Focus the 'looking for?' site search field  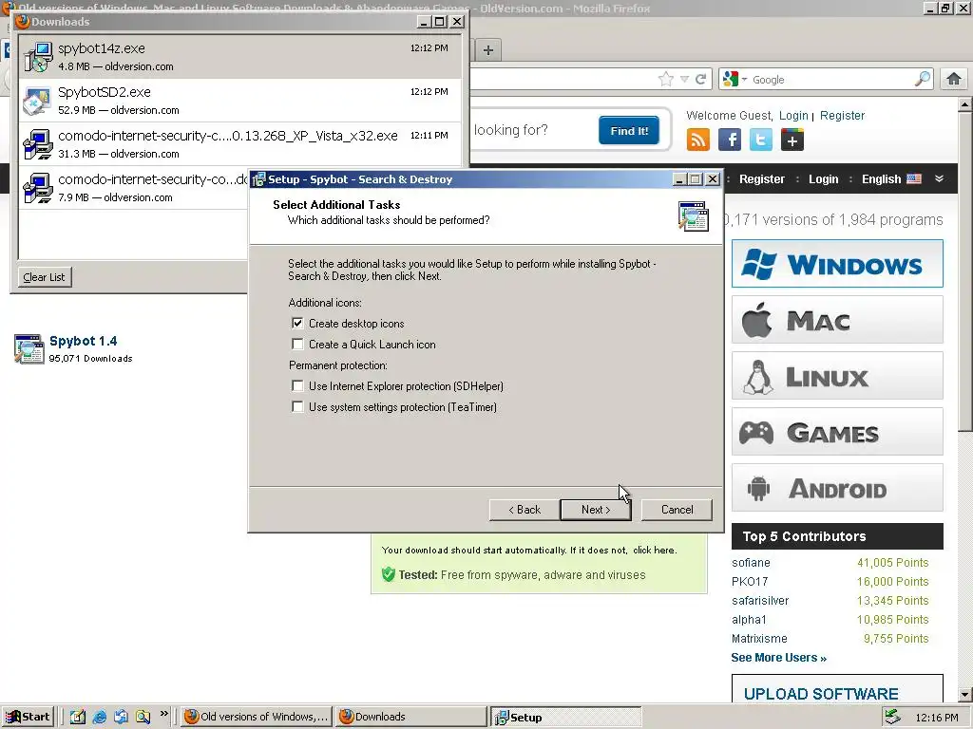point(530,130)
